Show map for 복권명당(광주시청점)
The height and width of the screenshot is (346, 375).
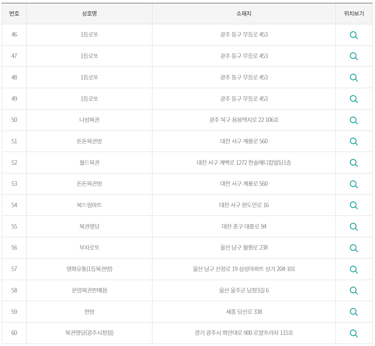(354, 333)
